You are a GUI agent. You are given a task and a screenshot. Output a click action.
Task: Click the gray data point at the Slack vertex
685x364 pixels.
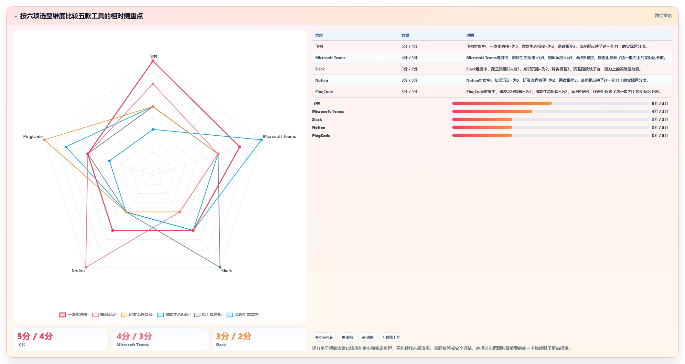click(220, 267)
